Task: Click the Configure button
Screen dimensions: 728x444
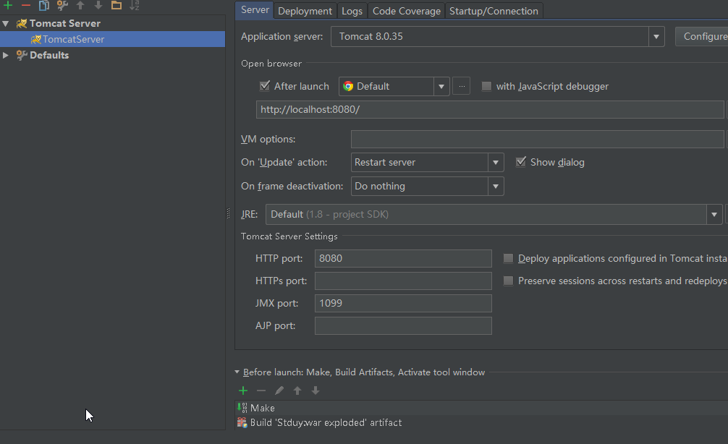Action: pos(701,37)
